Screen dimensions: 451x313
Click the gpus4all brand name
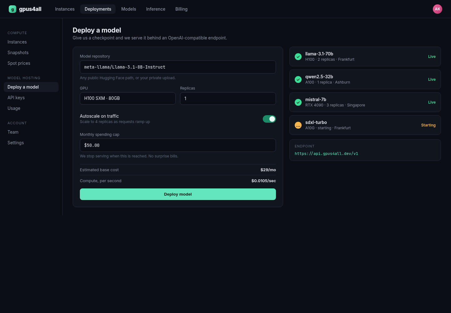click(x=30, y=9)
